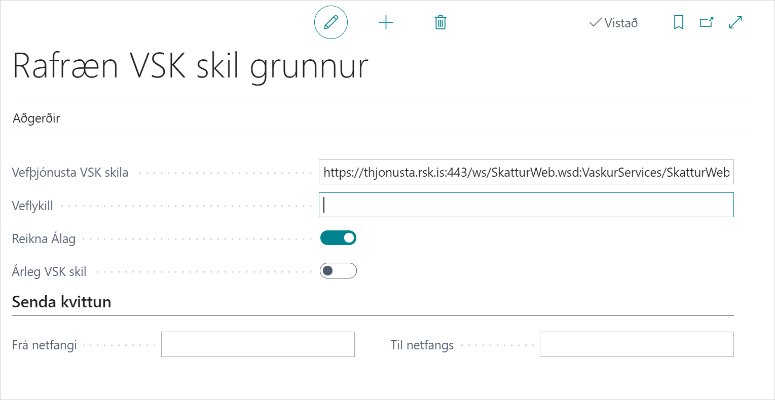Click the Árleg VSK skil field label
The width and height of the screenshot is (775, 400).
tap(49, 271)
